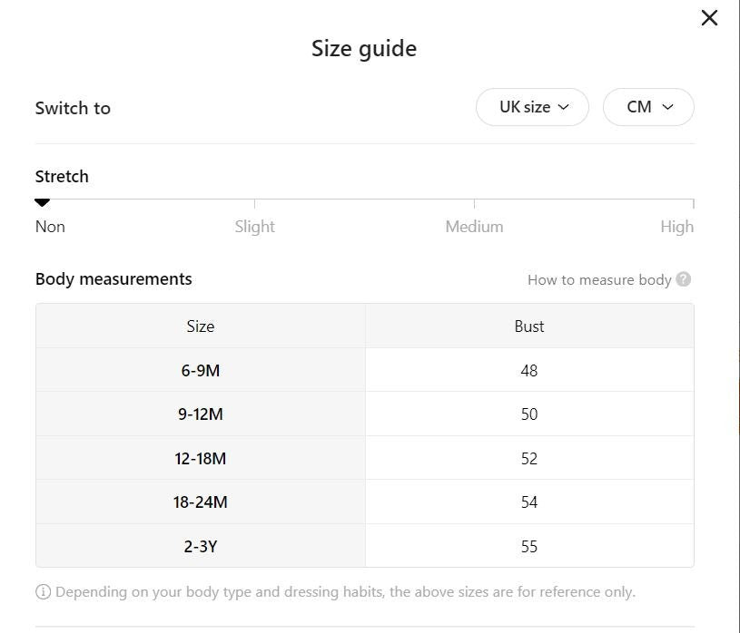Click the Non stretch label
Image resolution: width=740 pixels, height=633 pixels.
50,227
